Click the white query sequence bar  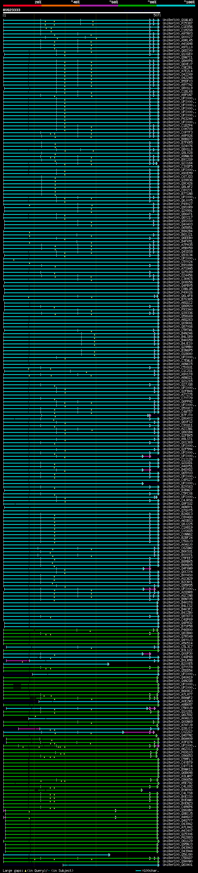click(82, 13)
